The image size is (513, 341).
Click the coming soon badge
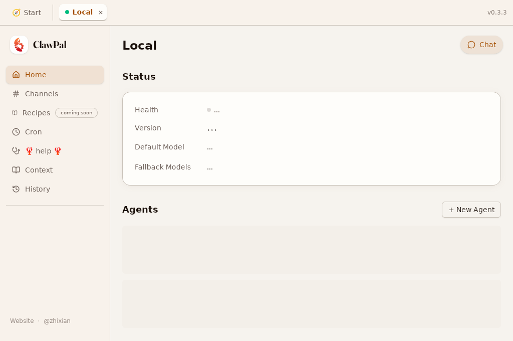(x=76, y=113)
